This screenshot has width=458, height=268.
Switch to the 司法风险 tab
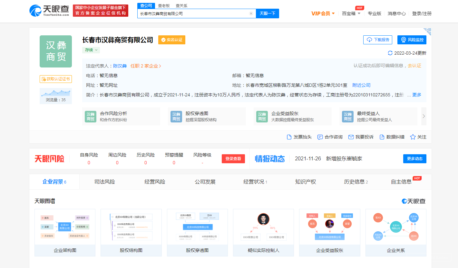coord(104,182)
